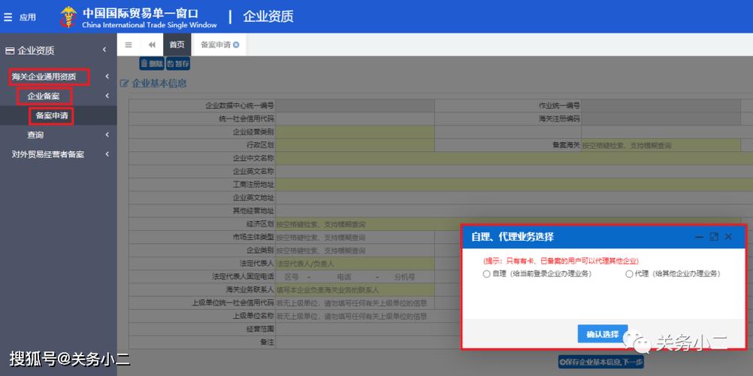Click the 删除 trash button
This screenshot has width=753, height=376.
coord(152,63)
